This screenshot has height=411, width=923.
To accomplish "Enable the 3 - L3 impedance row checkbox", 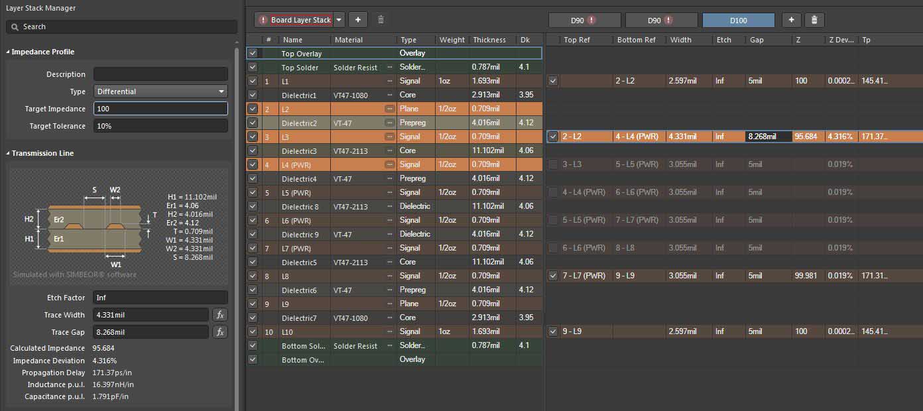I will tap(554, 164).
